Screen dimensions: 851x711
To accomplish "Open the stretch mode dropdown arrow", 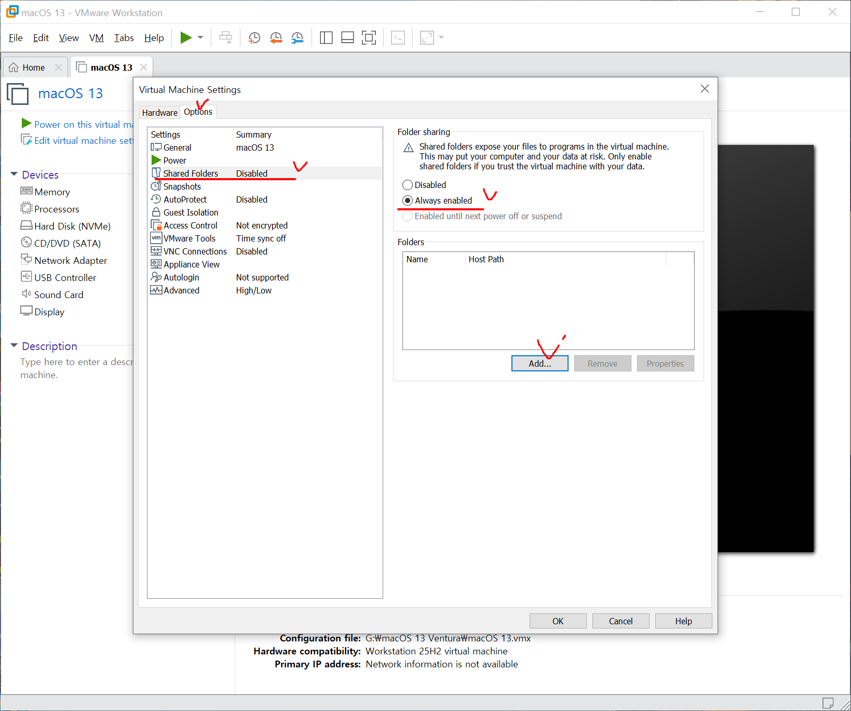I will 441,37.
